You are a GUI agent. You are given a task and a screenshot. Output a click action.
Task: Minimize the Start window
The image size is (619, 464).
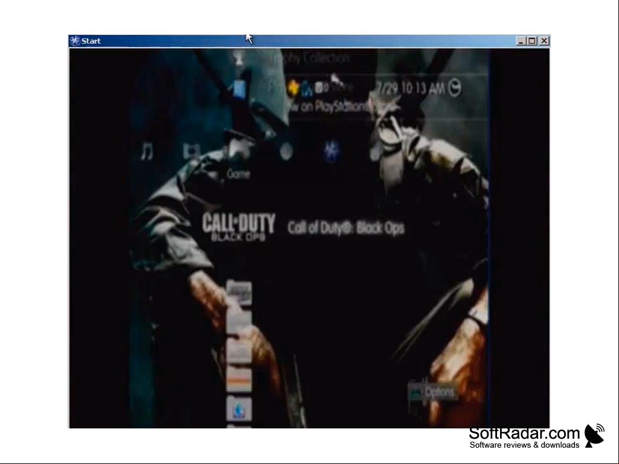tap(521, 40)
